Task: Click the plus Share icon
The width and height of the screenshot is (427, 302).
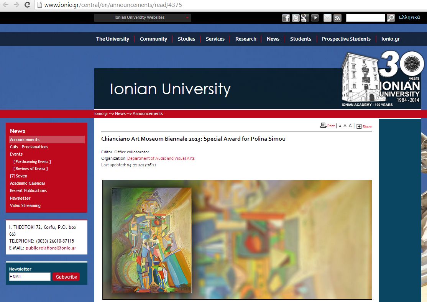Action: [x=359, y=126]
